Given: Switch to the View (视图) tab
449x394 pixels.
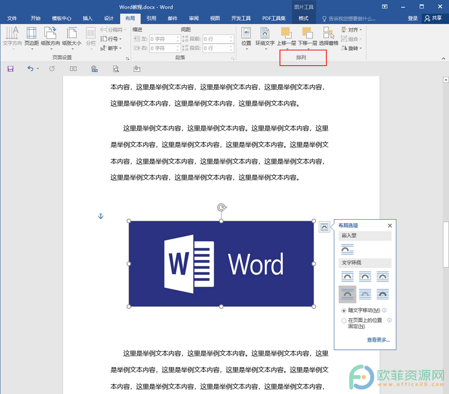Looking at the screenshot, I should click(215, 18).
